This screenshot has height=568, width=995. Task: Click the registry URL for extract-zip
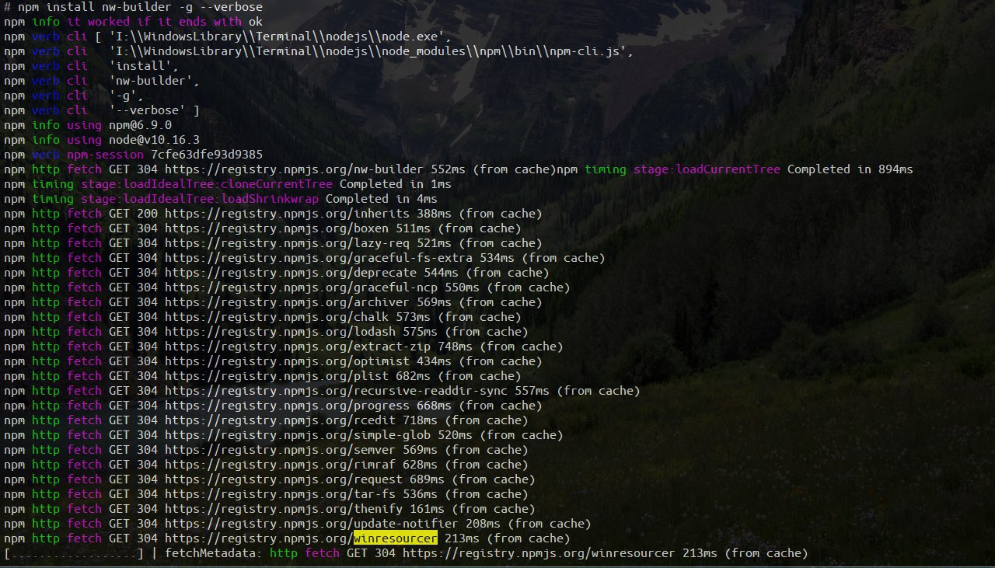pos(298,347)
